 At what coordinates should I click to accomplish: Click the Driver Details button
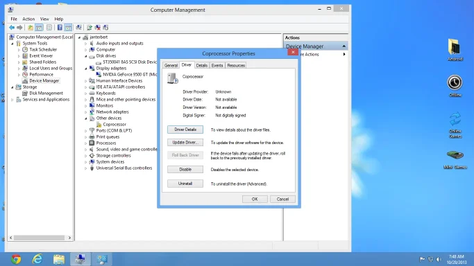(x=185, y=130)
